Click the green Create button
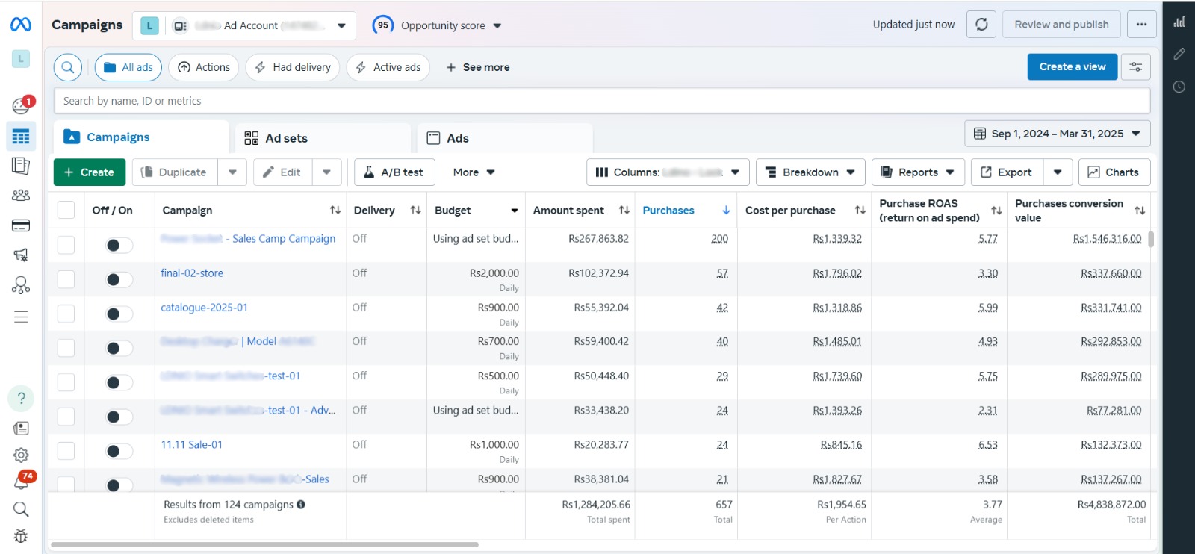The height and width of the screenshot is (554, 1195). click(89, 172)
